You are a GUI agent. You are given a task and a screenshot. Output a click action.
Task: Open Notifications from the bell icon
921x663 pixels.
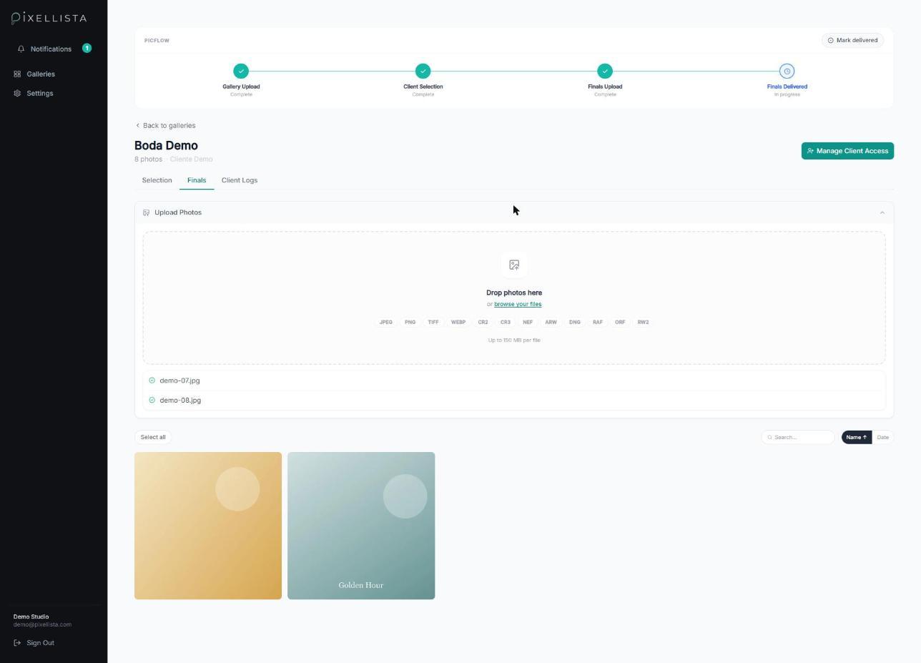click(21, 49)
